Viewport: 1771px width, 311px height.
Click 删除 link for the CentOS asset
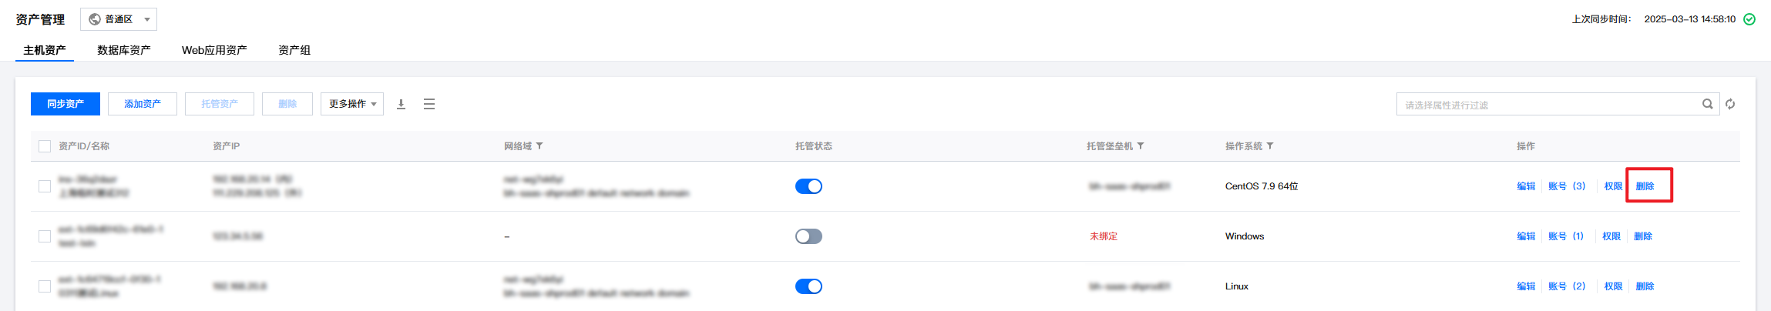(x=1645, y=186)
